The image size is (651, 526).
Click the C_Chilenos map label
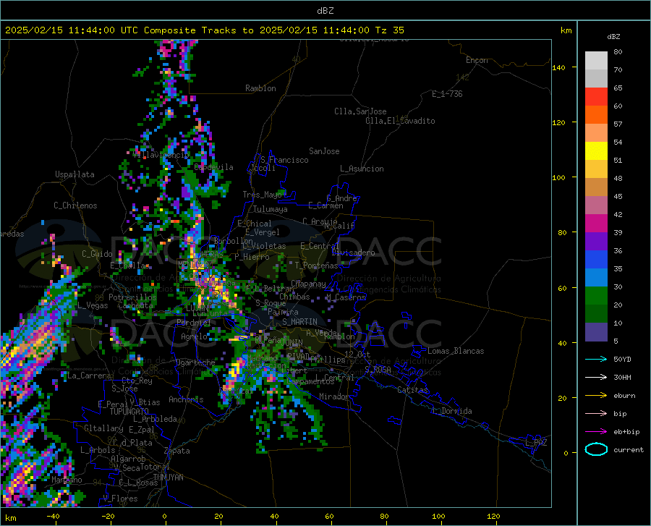(x=75, y=205)
